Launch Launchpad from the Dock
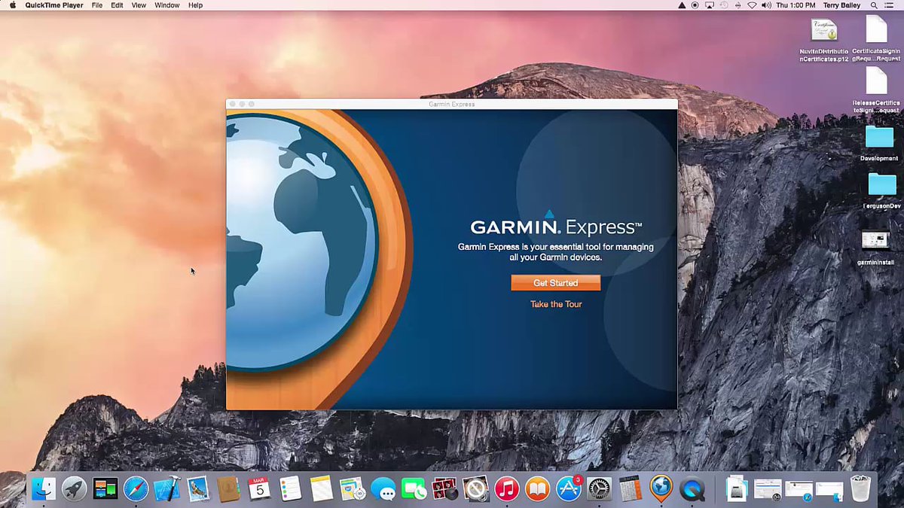904x508 pixels. (75, 489)
